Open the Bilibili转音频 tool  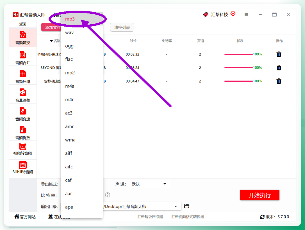tap(22, 168)
